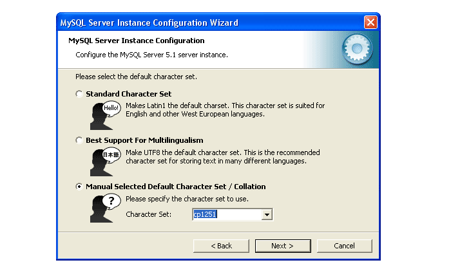Expand the Character Set dropdown arrow

pyautogui.click(x=267, y=214)
